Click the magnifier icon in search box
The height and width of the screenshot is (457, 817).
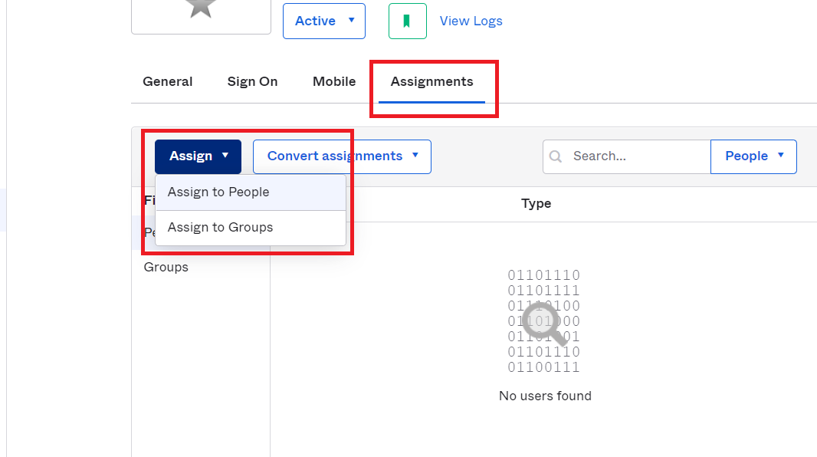click(x=556, y=156)
